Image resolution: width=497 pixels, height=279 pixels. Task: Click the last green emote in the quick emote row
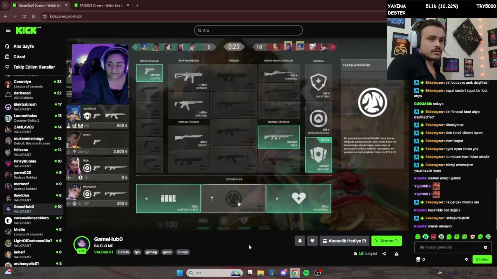(488, 237)
